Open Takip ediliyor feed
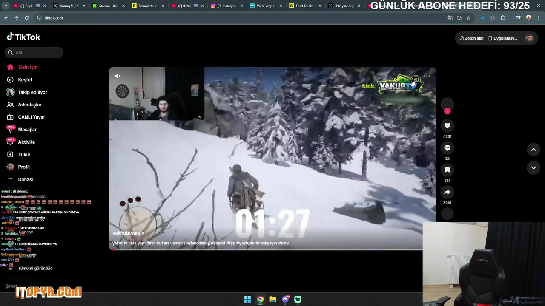 click(x=32, y=92)
